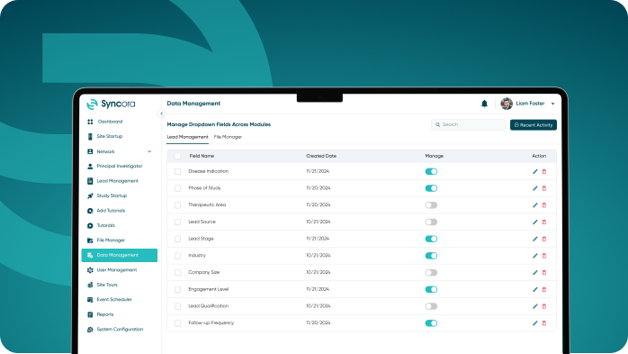Enable the Therapeutic Area manage toggle
Image resolution: width=628 pixels, height=354 pixels.
(x=431, y=205)
